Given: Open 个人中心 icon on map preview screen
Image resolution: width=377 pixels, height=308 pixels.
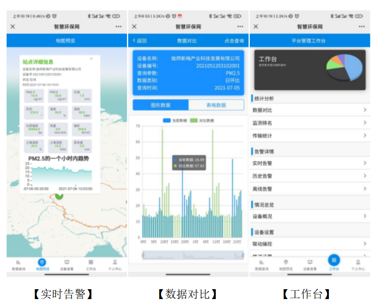Looking at the screenshot, I should (x=115, y=264).
